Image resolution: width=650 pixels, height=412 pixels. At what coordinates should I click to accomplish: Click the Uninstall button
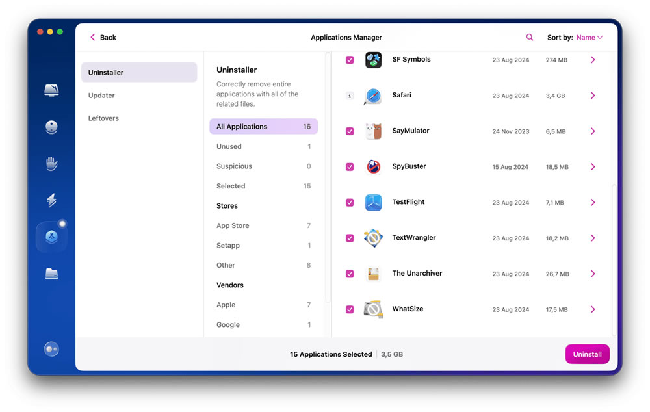pyautogui.click(x=587, y=354)
